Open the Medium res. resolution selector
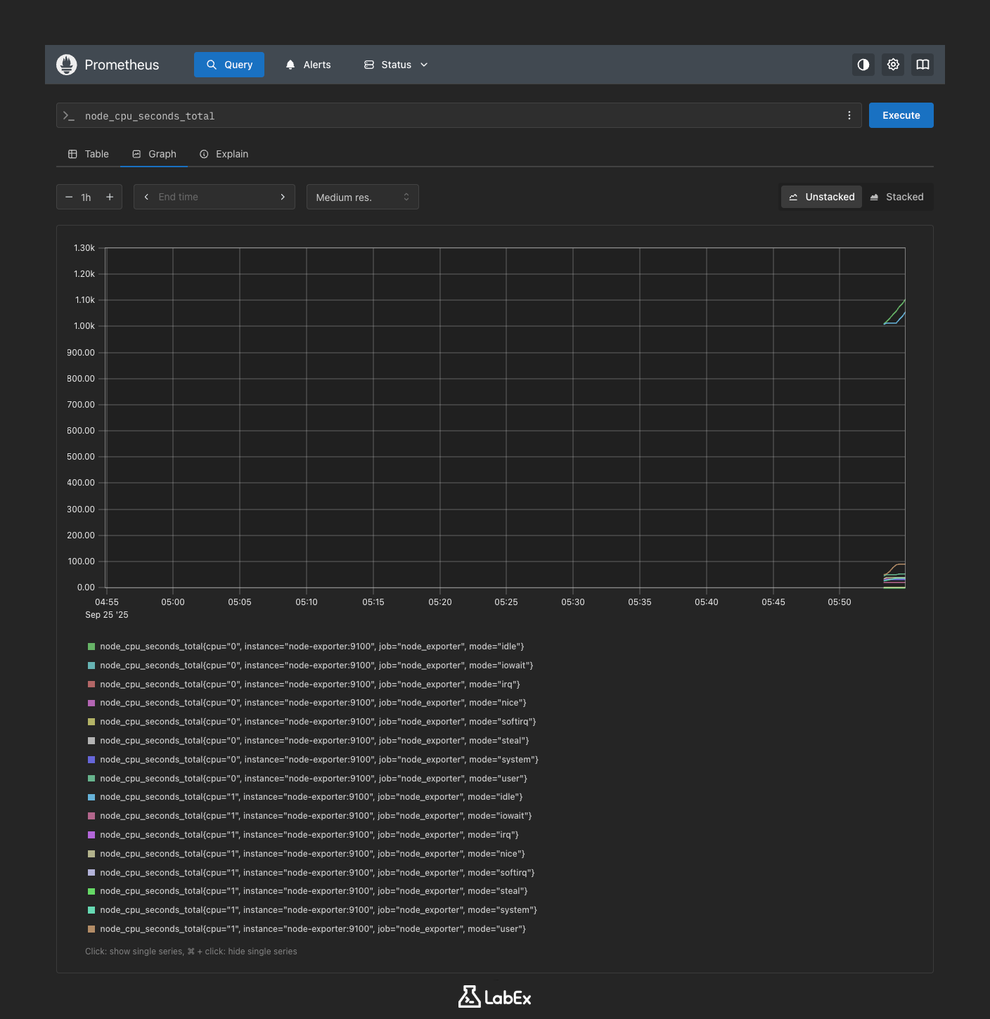This screenshot has width=990, height=1019. (x=362, y=197)
